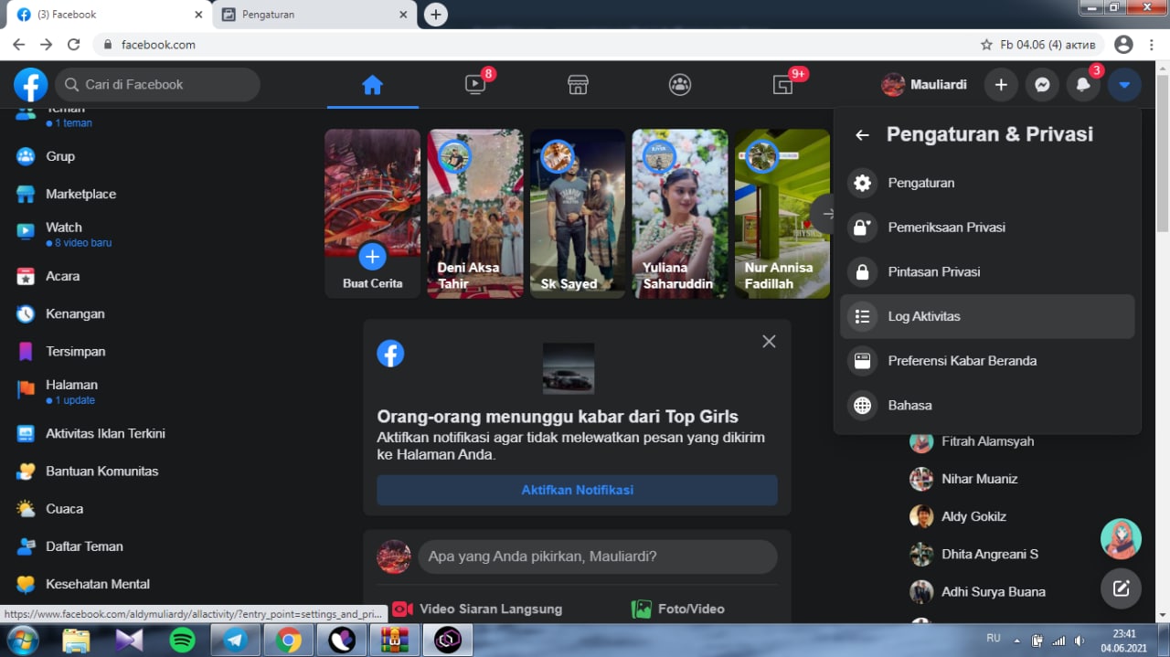Toggle the account dropdown arrow
Image resolution: width=1170 pixels, height=657 pixels.
click(1124, 85)
